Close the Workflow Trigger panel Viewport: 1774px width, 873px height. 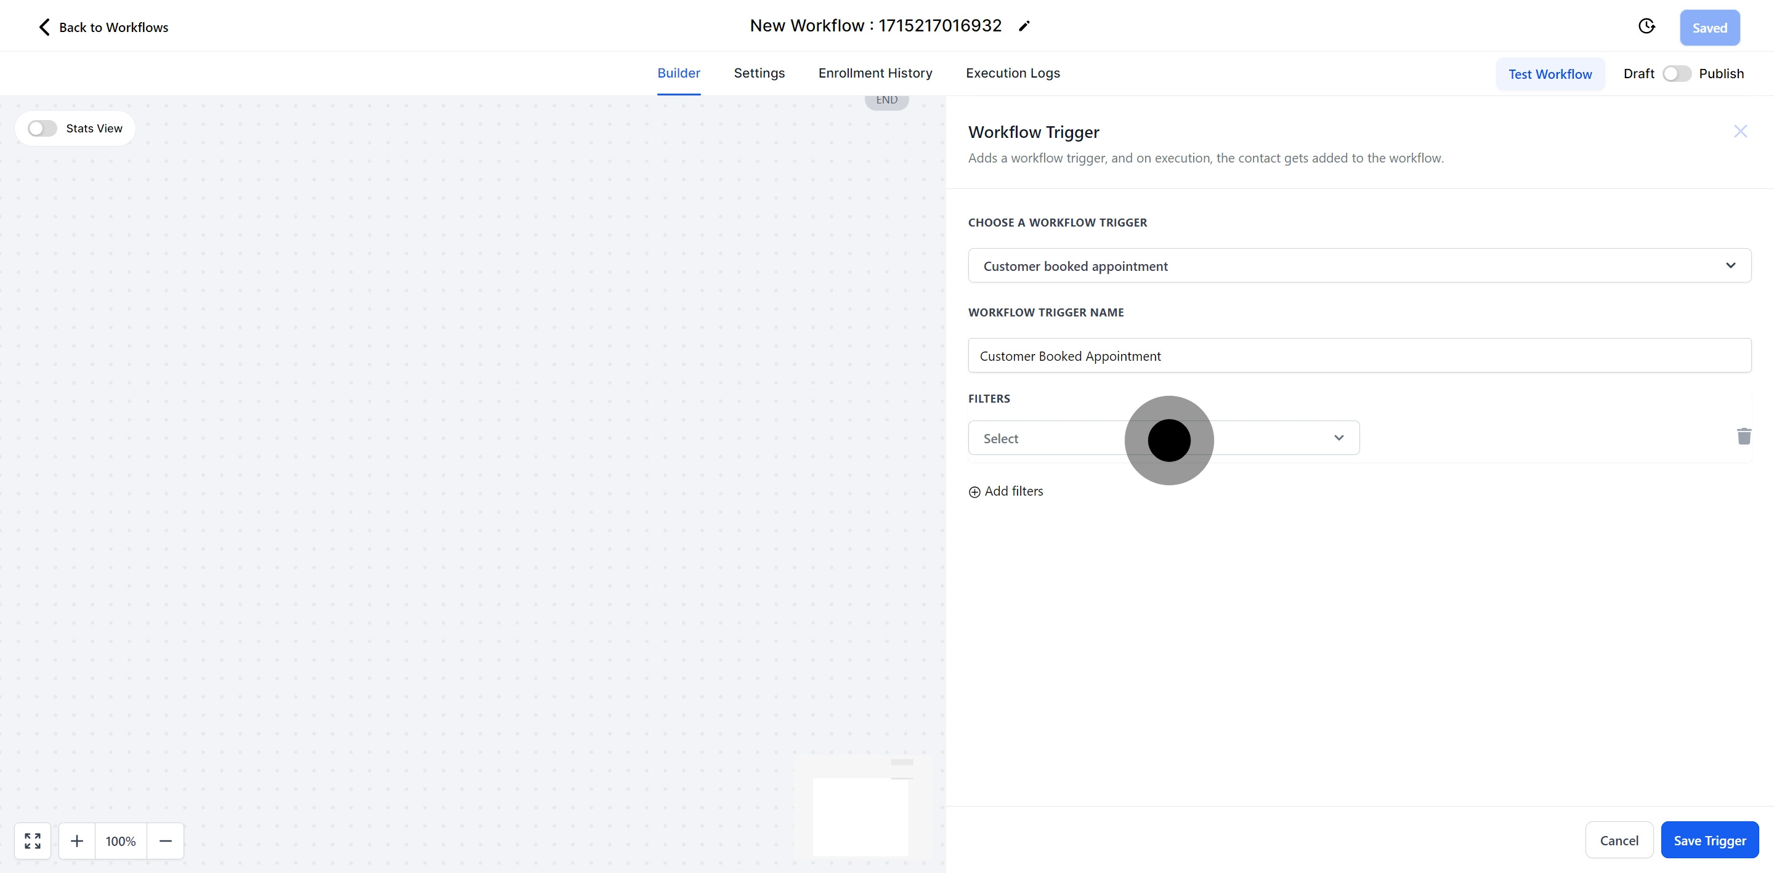(1740, 132)
